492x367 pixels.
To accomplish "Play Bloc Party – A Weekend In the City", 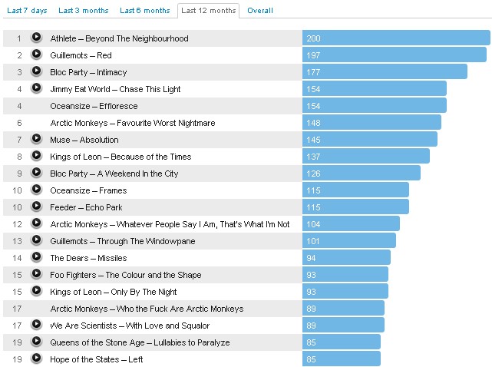I will 36,172.
